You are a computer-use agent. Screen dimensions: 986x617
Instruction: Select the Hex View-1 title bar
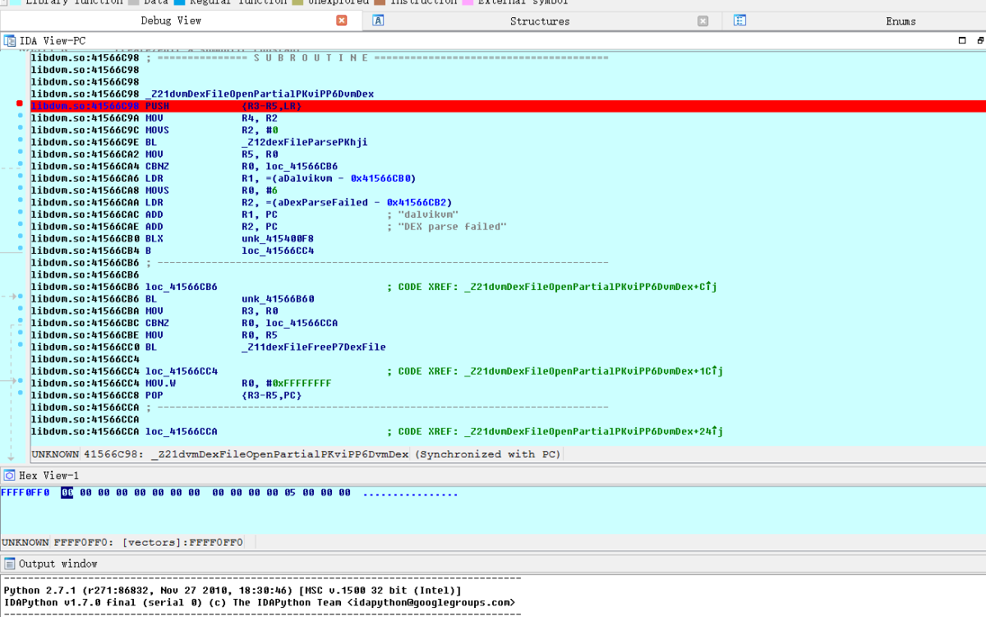pos(493,475)
